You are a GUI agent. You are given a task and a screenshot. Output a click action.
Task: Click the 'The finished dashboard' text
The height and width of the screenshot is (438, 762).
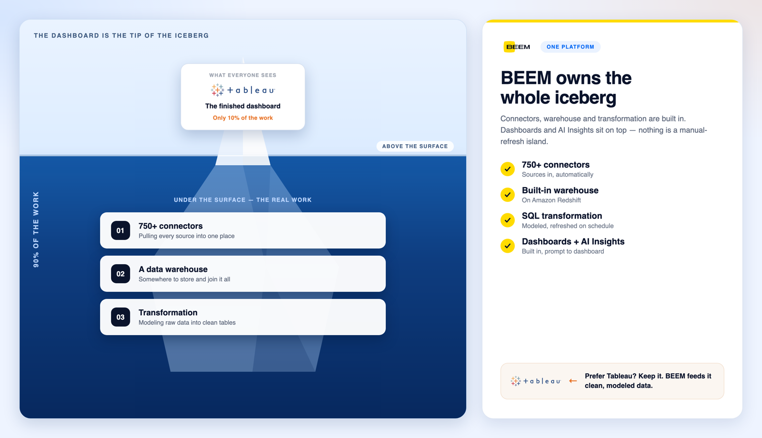coord(243,106)
